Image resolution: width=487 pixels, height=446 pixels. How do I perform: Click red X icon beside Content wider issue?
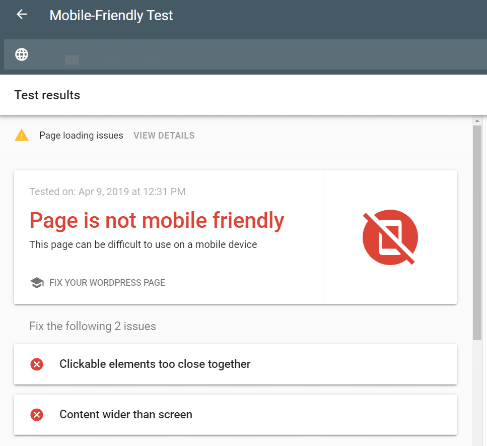pyautogui.click(x=37, y=415)
